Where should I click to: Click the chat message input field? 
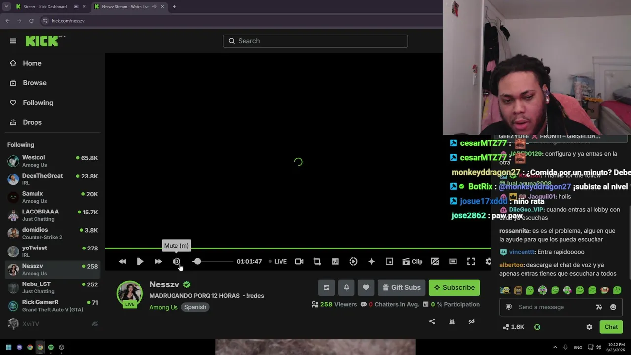554,307
